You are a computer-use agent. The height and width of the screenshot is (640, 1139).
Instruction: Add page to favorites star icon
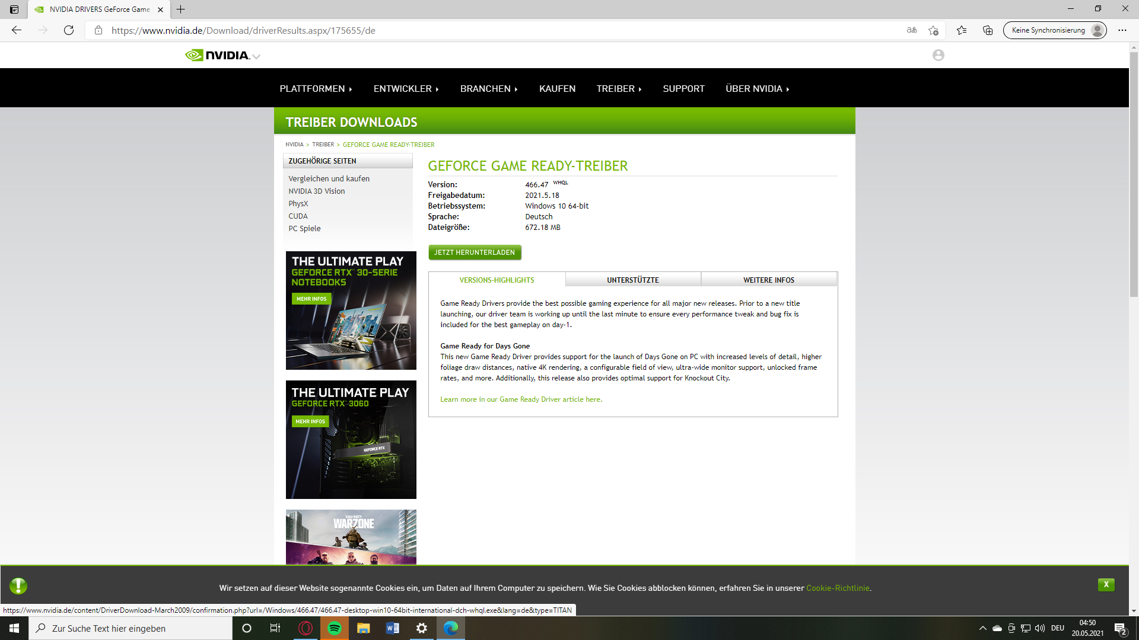click(933, 30)
